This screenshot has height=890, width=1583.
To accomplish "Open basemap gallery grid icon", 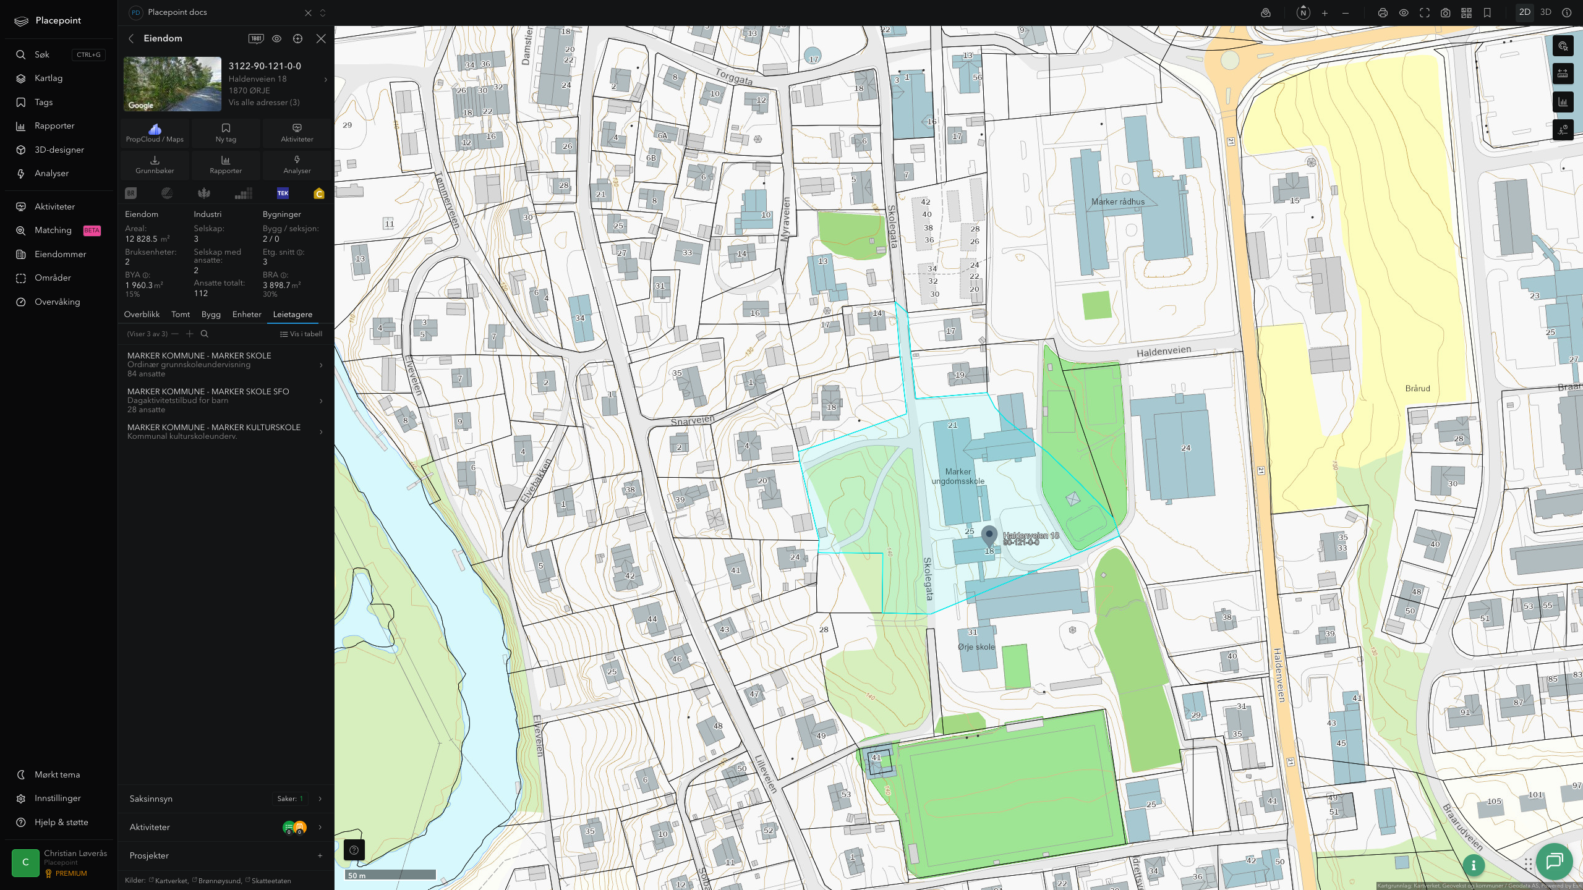I will [x=1466, y=12].
